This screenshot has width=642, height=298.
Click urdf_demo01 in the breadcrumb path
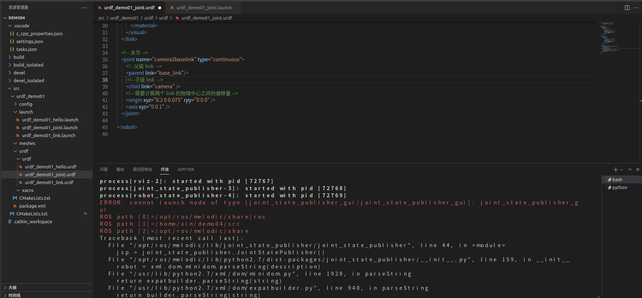124,18
